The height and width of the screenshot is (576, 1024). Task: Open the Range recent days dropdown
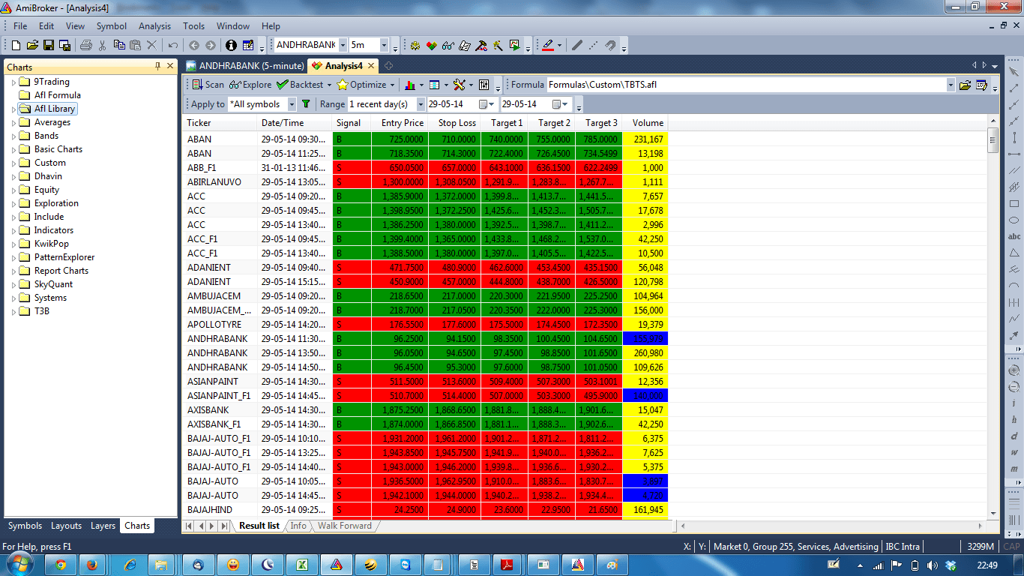pyautogui.click(x=421, y=104)
